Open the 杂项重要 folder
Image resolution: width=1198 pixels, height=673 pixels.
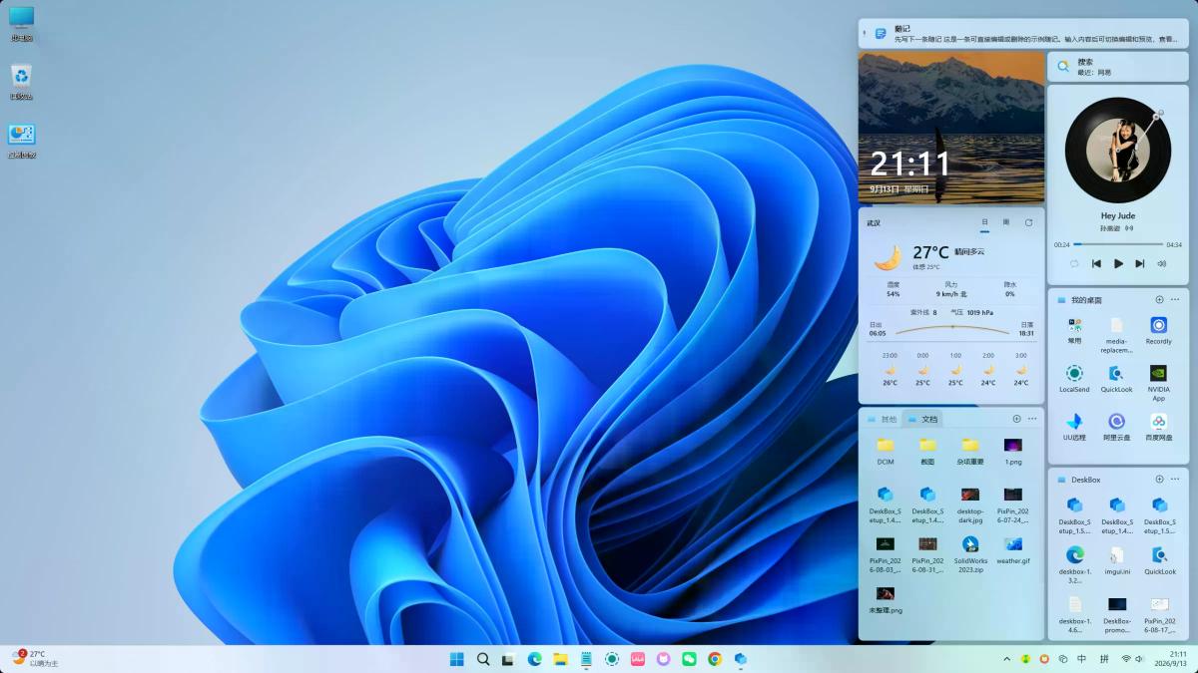tap(970, 451)
